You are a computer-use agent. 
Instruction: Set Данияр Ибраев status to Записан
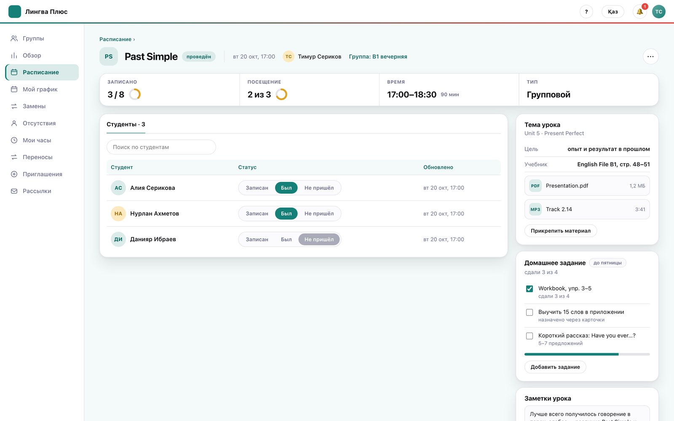257,239
